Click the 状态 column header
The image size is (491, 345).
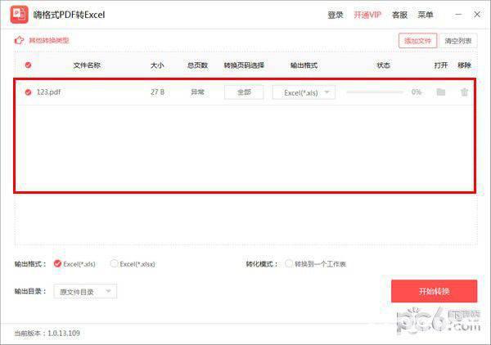pos(383,65)
